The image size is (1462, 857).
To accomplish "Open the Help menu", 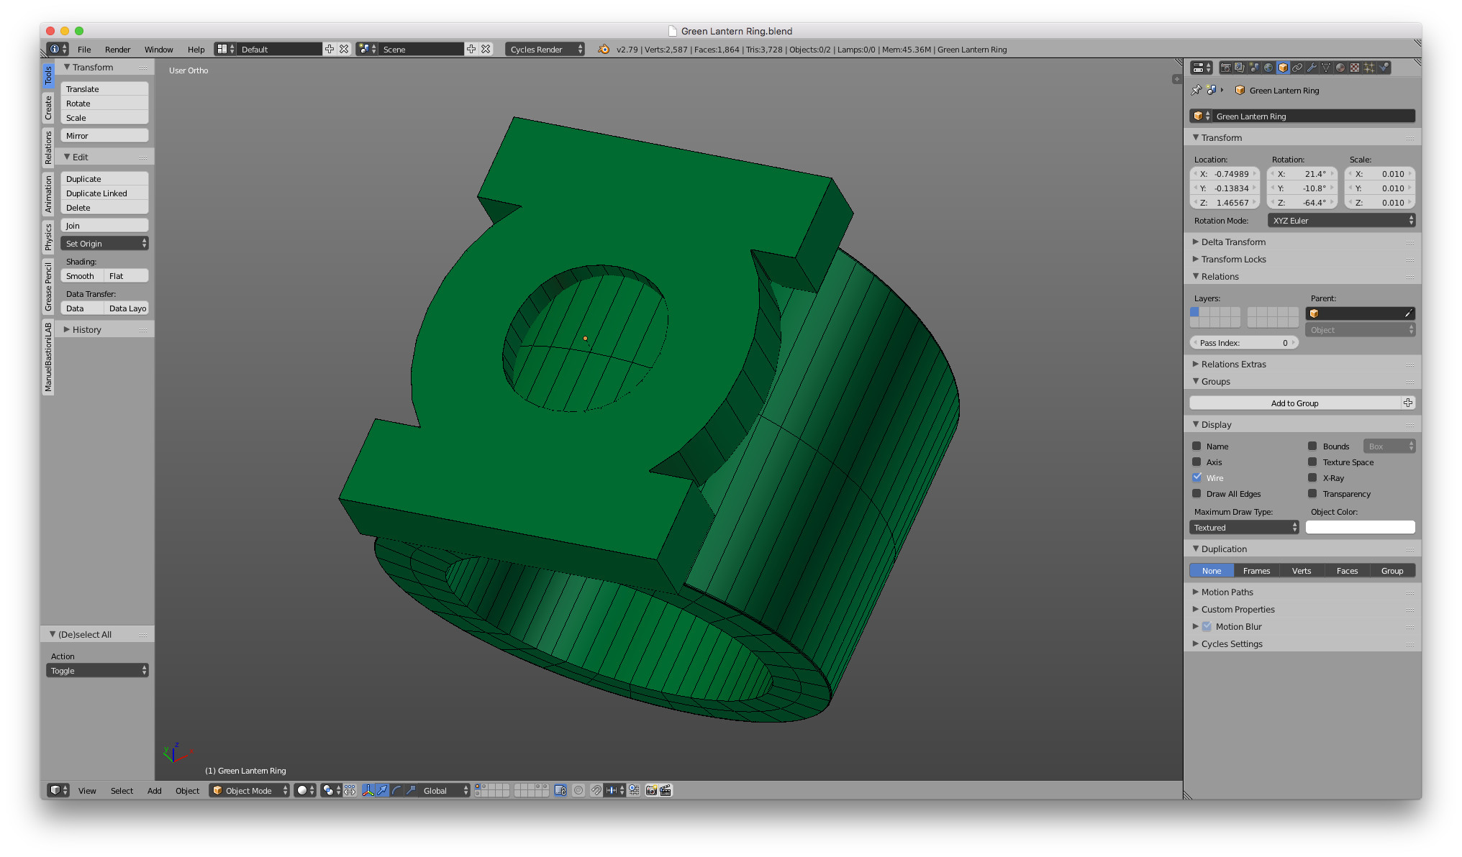I will tap(196, 50).
